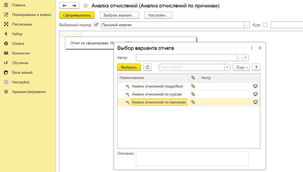Open period chooser ellipsis button
Image resolution: width=303 pixels, height=172 pixels.
point(247,25)
